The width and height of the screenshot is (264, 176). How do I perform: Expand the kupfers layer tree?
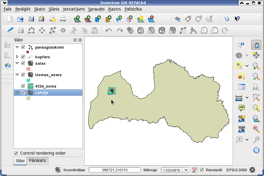pos(17,57)
